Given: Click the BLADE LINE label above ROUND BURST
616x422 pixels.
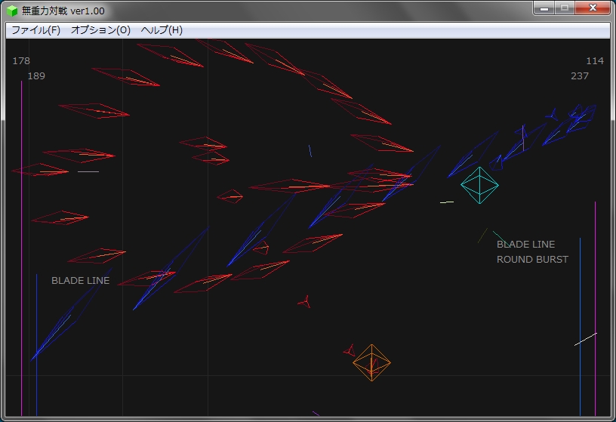Looking at the screenshot, I should pyautogui.click(x=525, y=245).
